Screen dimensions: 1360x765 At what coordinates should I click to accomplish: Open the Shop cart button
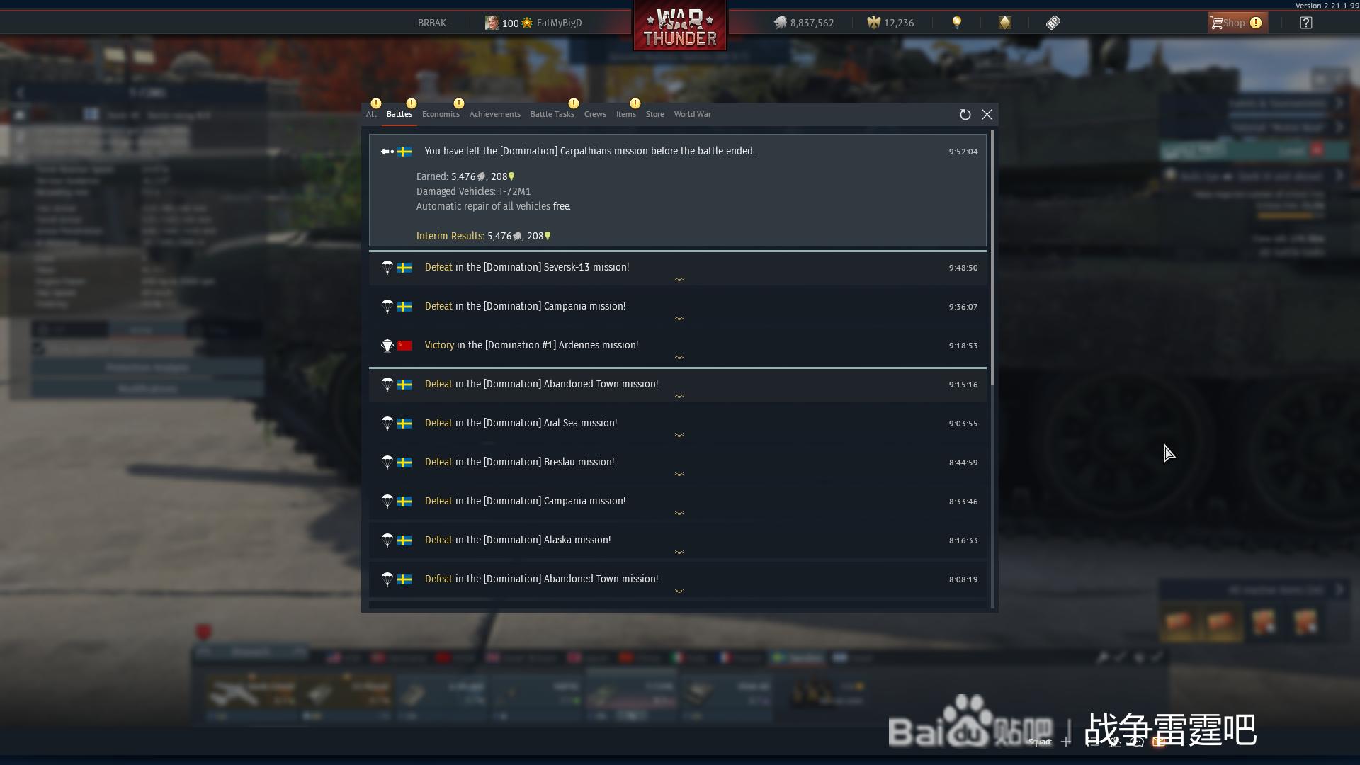tap(1237, 23)
